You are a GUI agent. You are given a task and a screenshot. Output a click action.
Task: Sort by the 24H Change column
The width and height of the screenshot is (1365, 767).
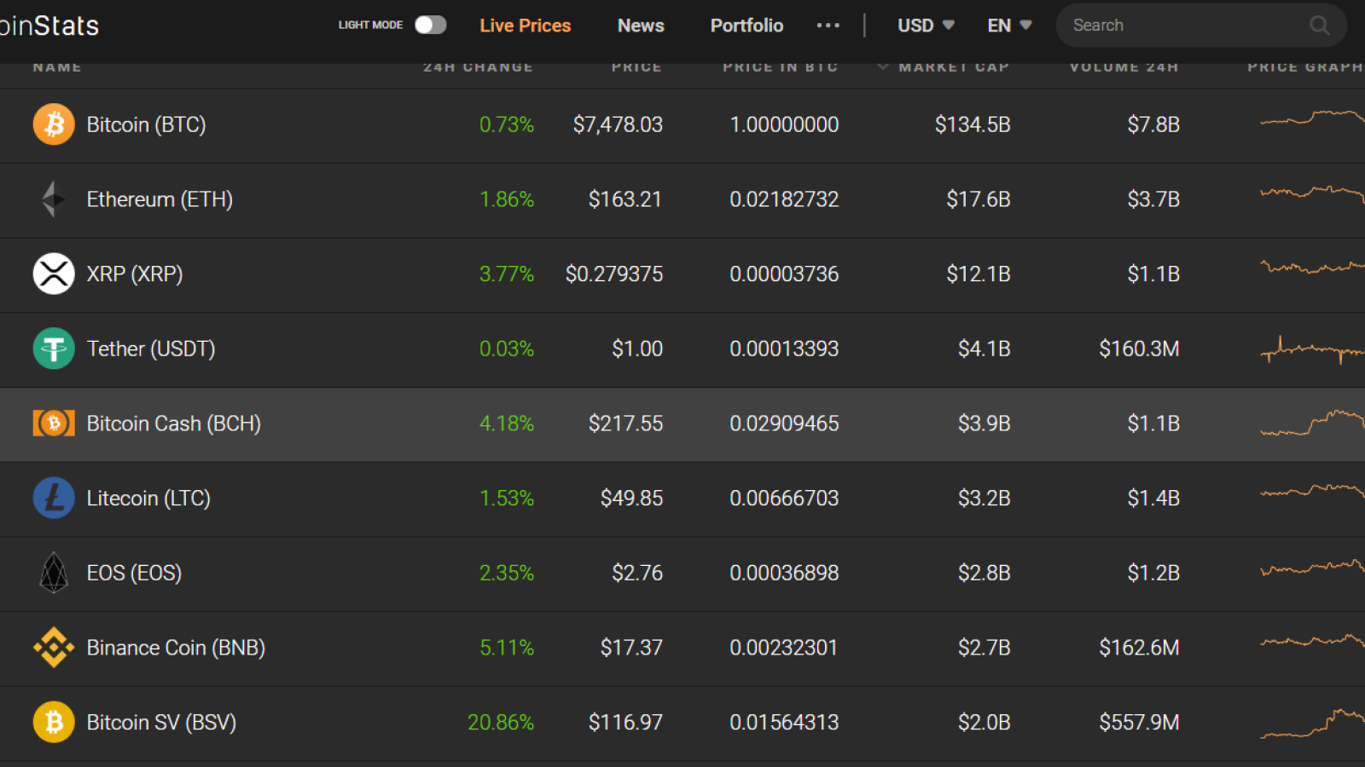pyautogui.click(x=478, y=67)
